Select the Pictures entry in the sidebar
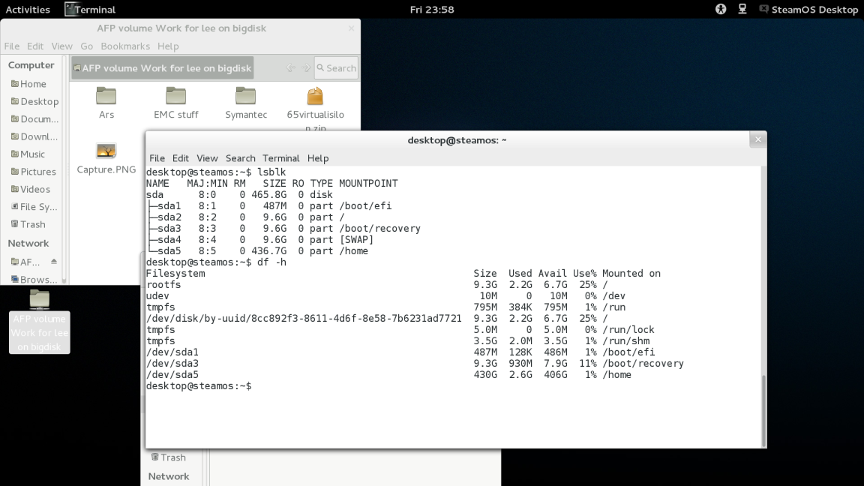 [36, 172]
